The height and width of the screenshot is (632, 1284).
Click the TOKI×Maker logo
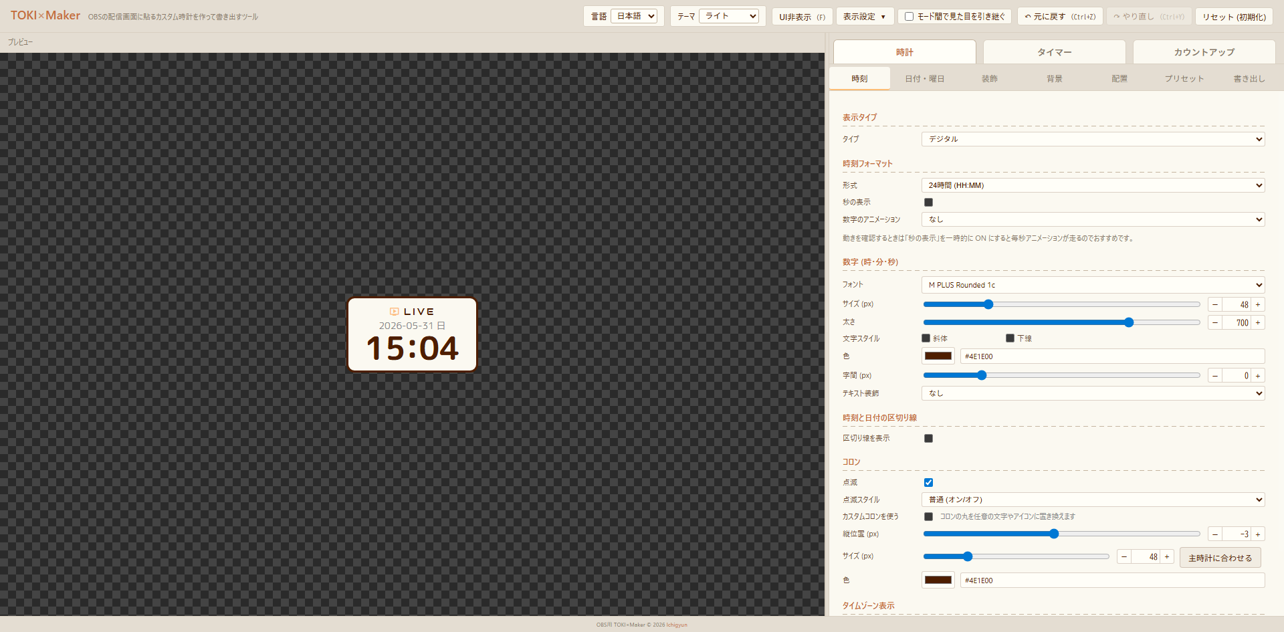(x=45, y=15)
